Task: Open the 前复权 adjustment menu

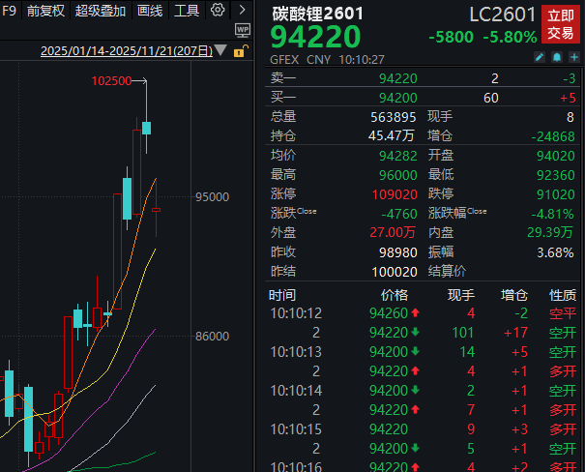Action: click(x=45, y=11)
